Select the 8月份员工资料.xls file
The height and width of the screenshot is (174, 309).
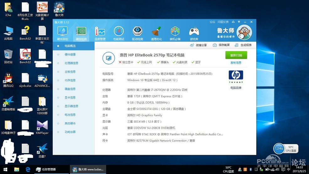coord(25,11)
